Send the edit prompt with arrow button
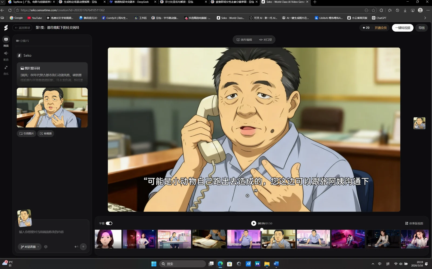 click(83, 247)
